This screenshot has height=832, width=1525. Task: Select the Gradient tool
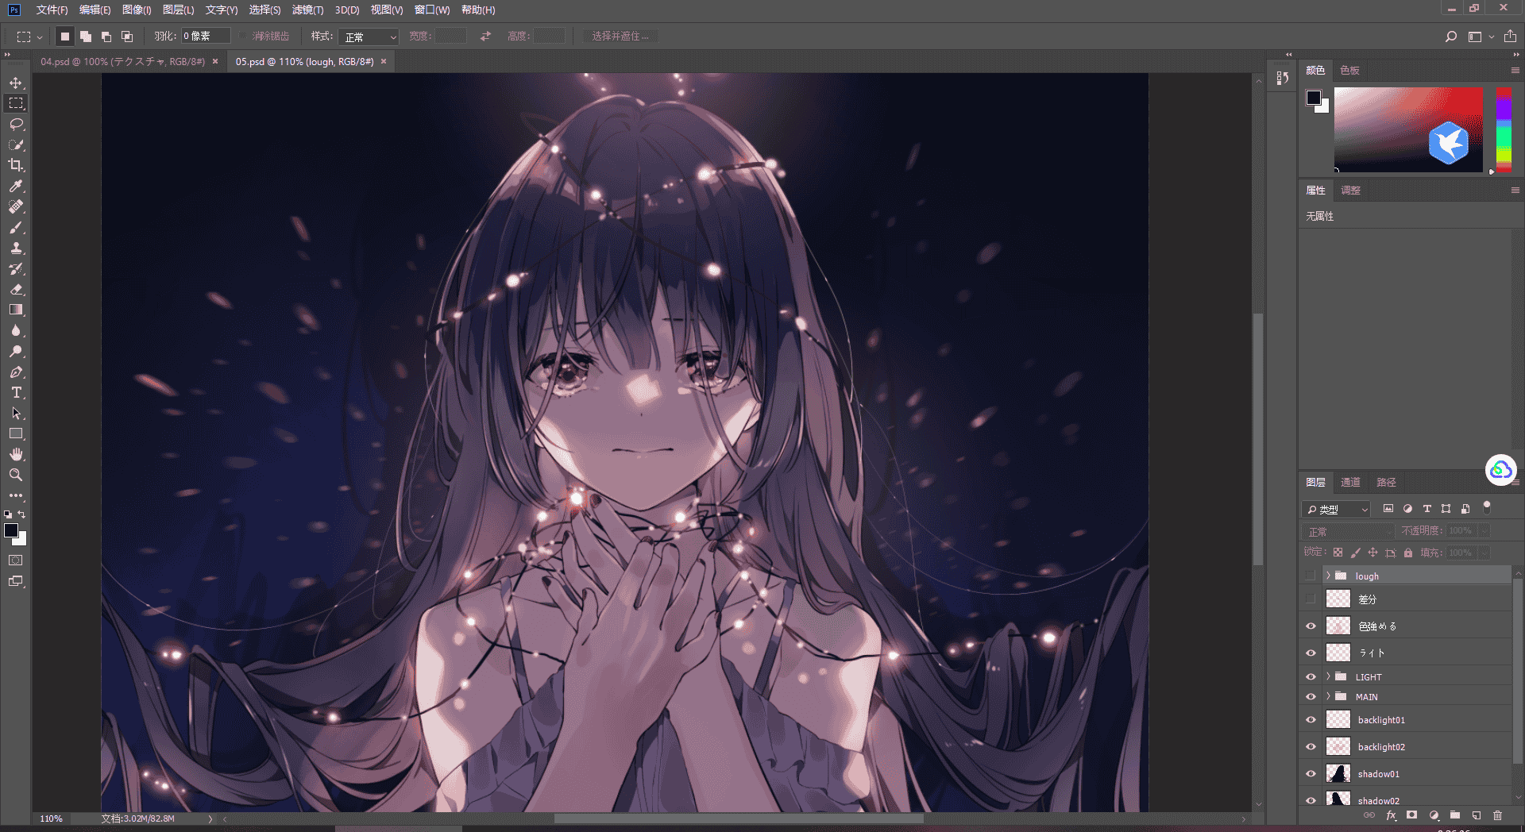(x=16, y=310)
